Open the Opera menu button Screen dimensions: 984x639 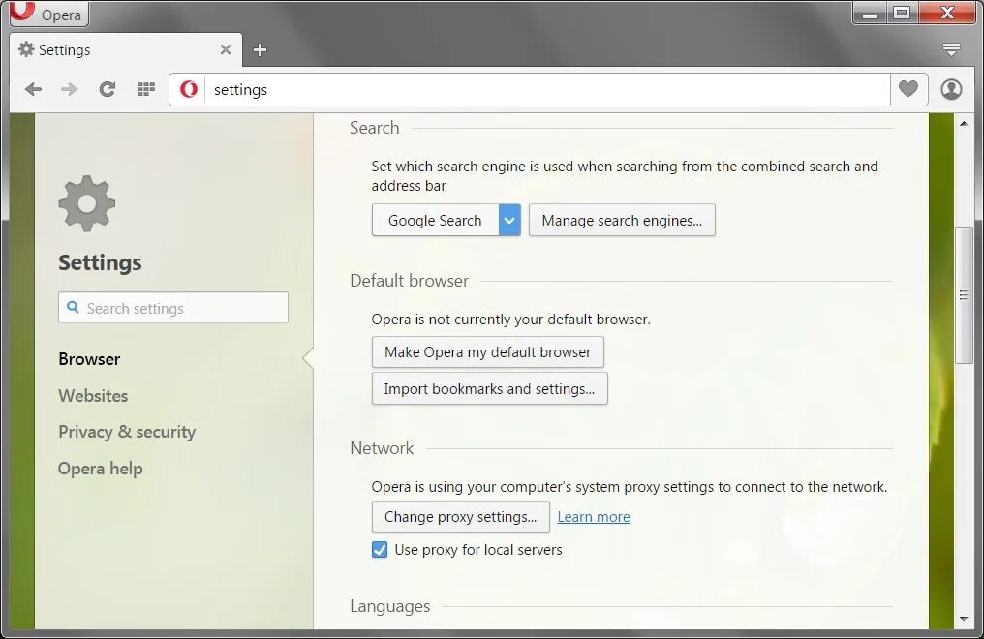pos(47,14)
